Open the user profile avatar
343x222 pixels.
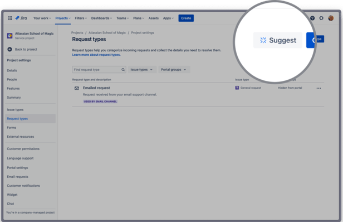331,18
